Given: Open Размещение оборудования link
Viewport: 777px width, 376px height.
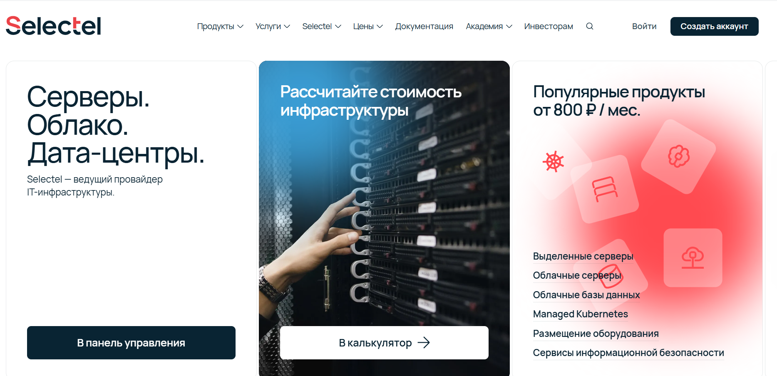Looking at the screenshot, I should pyautogui.click(x=596, y=334).
